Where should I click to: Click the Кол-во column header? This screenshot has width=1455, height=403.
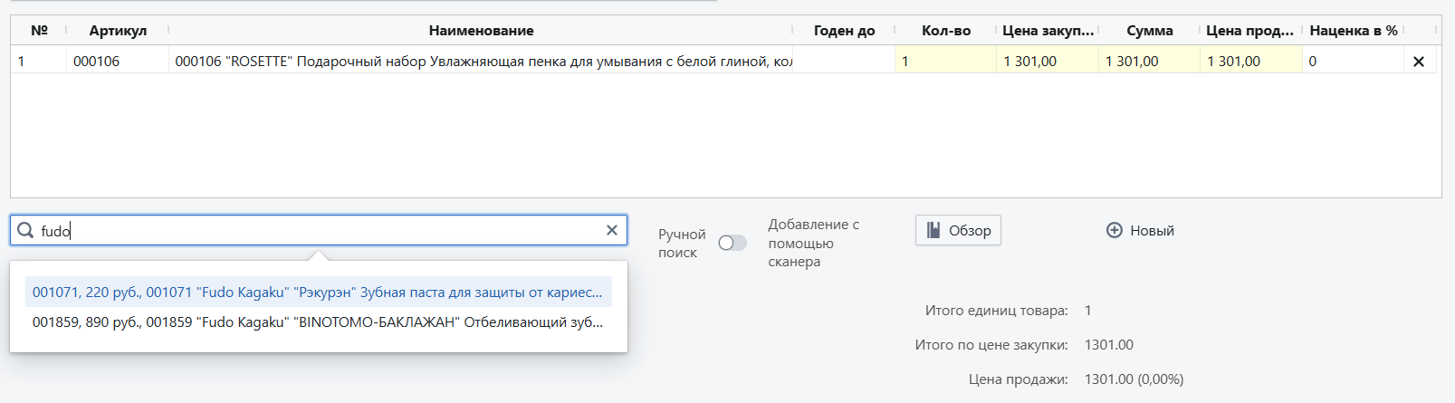point(945,30)
